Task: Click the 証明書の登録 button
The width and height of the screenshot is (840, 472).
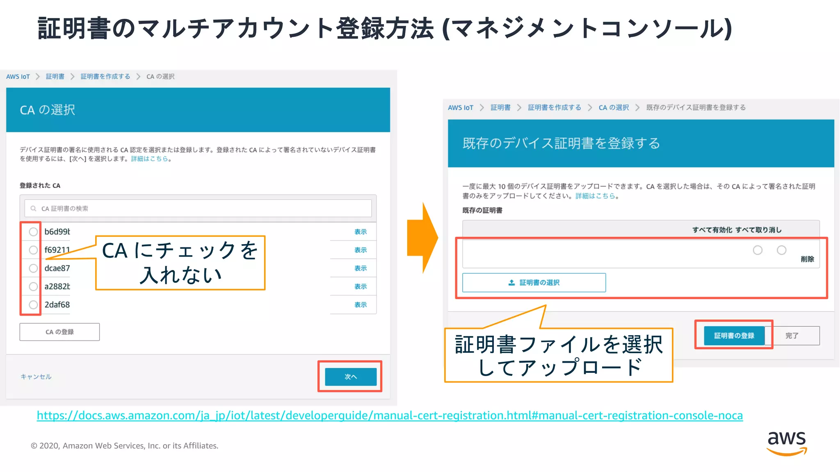Action: tap(734, 336)
